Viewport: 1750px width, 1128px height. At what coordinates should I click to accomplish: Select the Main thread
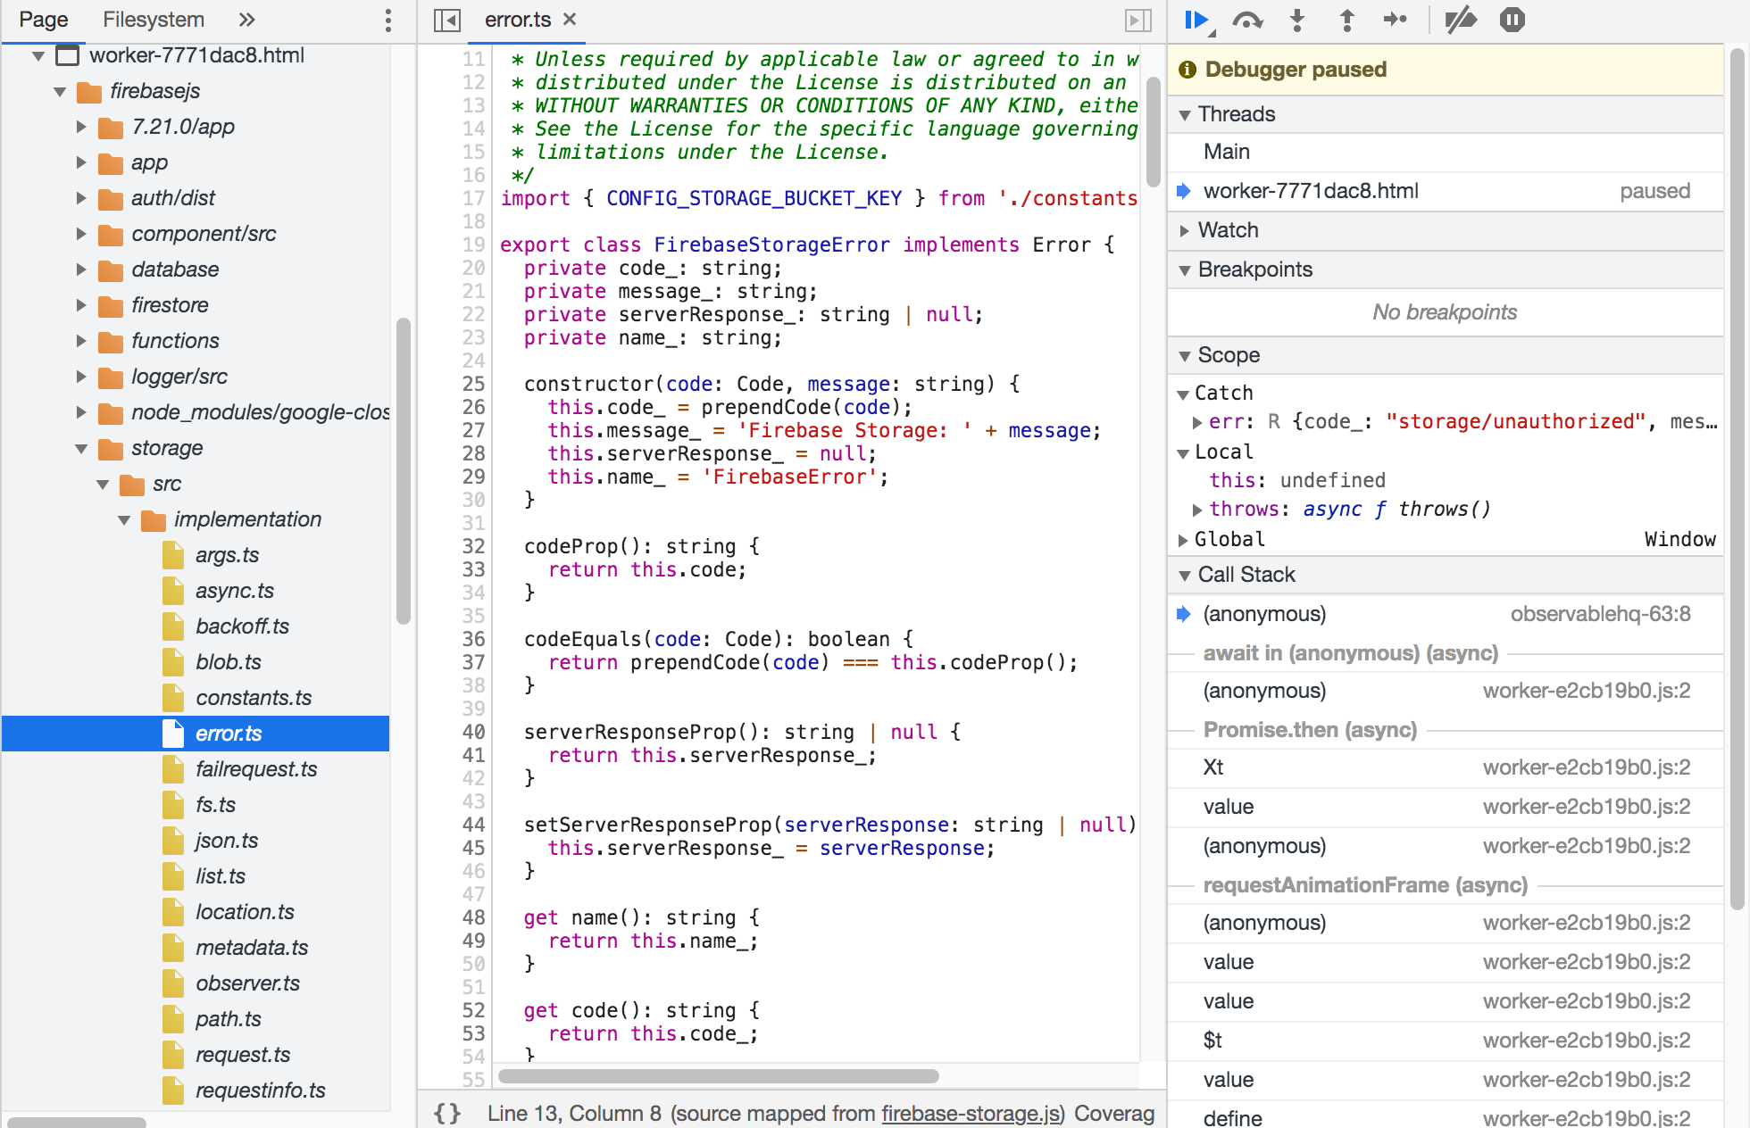pyautogui.click(x=1445, y=152)
